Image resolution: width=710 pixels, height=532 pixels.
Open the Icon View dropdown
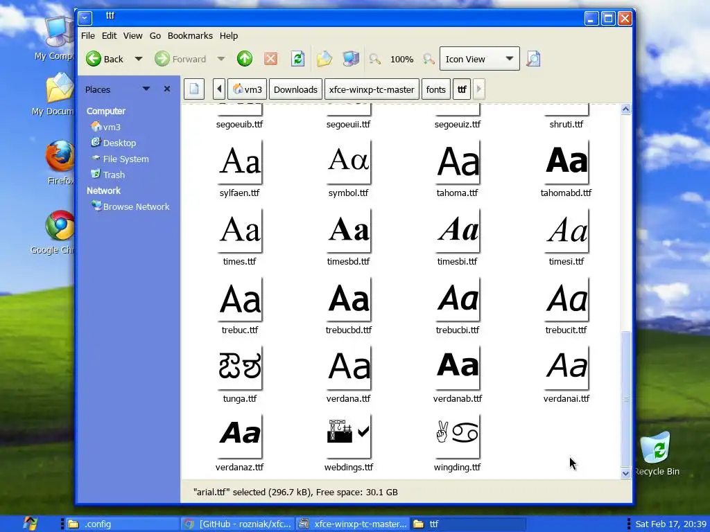tap(480, 59)
